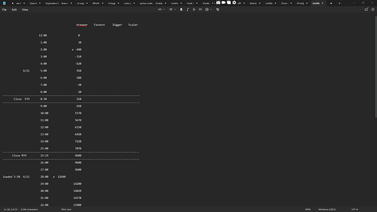The image size is (377, 212).
Task: Click the megaphone icon beside settings gear
Action: click(x=366, y=9)
